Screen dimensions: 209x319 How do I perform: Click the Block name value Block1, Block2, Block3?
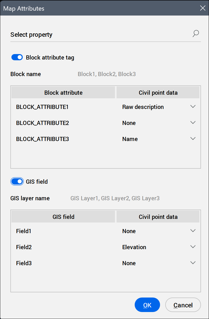pos(107,74)
